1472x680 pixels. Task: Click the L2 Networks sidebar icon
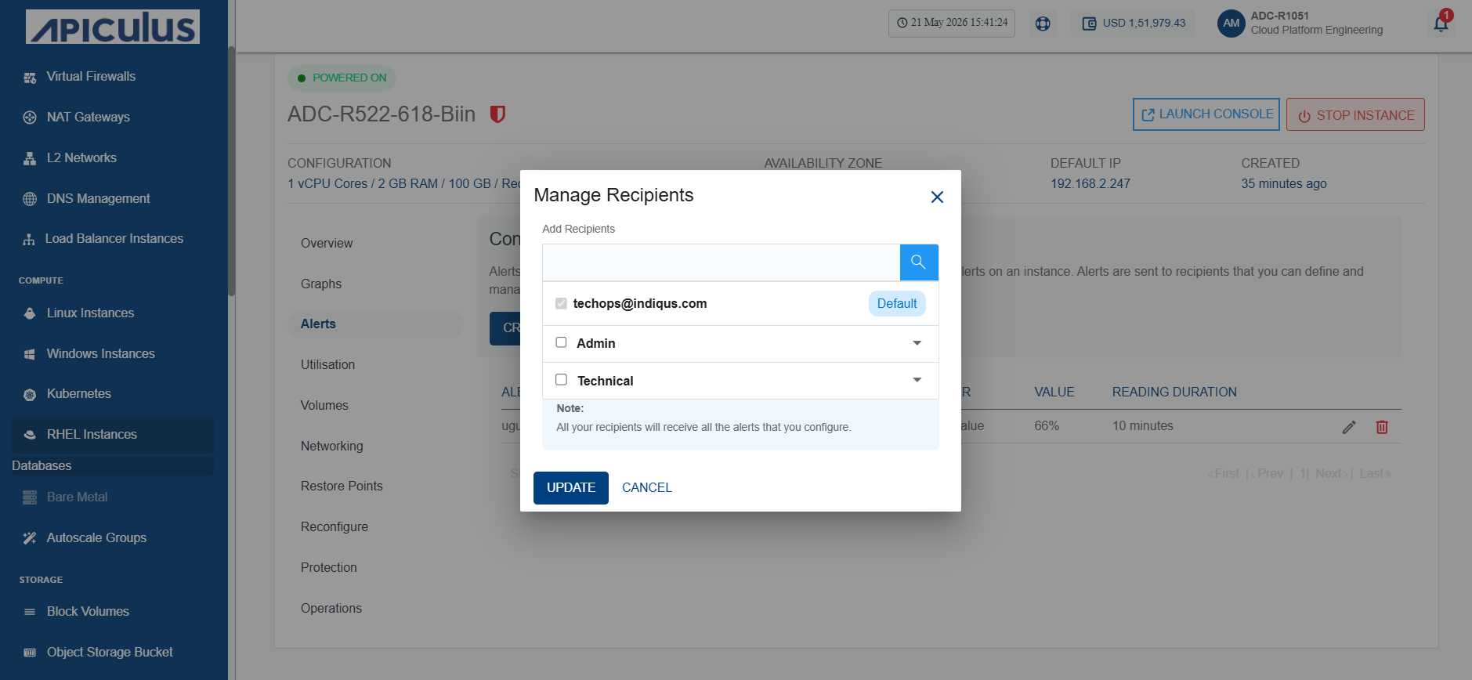(x=30, y=158)
